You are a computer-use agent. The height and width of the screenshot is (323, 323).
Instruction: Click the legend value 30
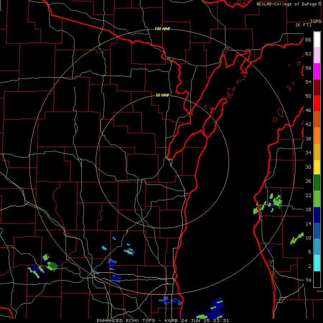[x=308, y=167]
